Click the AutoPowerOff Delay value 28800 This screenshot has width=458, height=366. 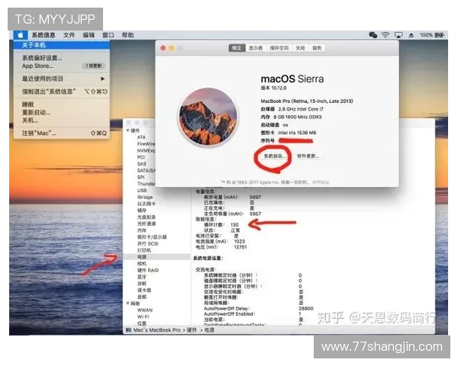(306, 309)
